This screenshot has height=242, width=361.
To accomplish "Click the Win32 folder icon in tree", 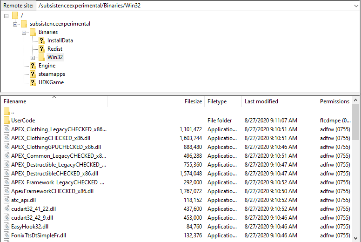I will click(x=41, y=57).
